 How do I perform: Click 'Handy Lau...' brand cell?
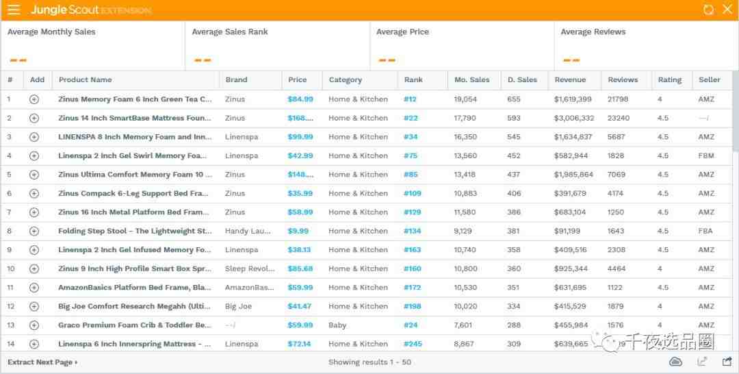tap(248, 231)
